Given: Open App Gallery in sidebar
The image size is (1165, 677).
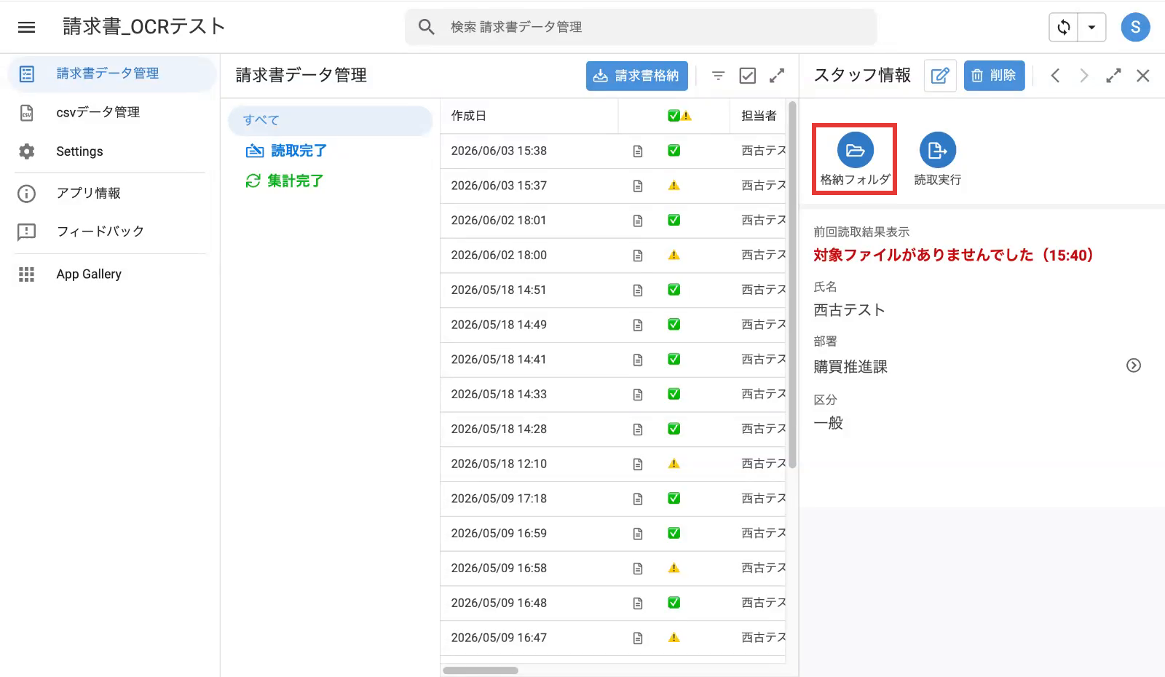Looking at the screenshot, I should click(x=112, y=274).
